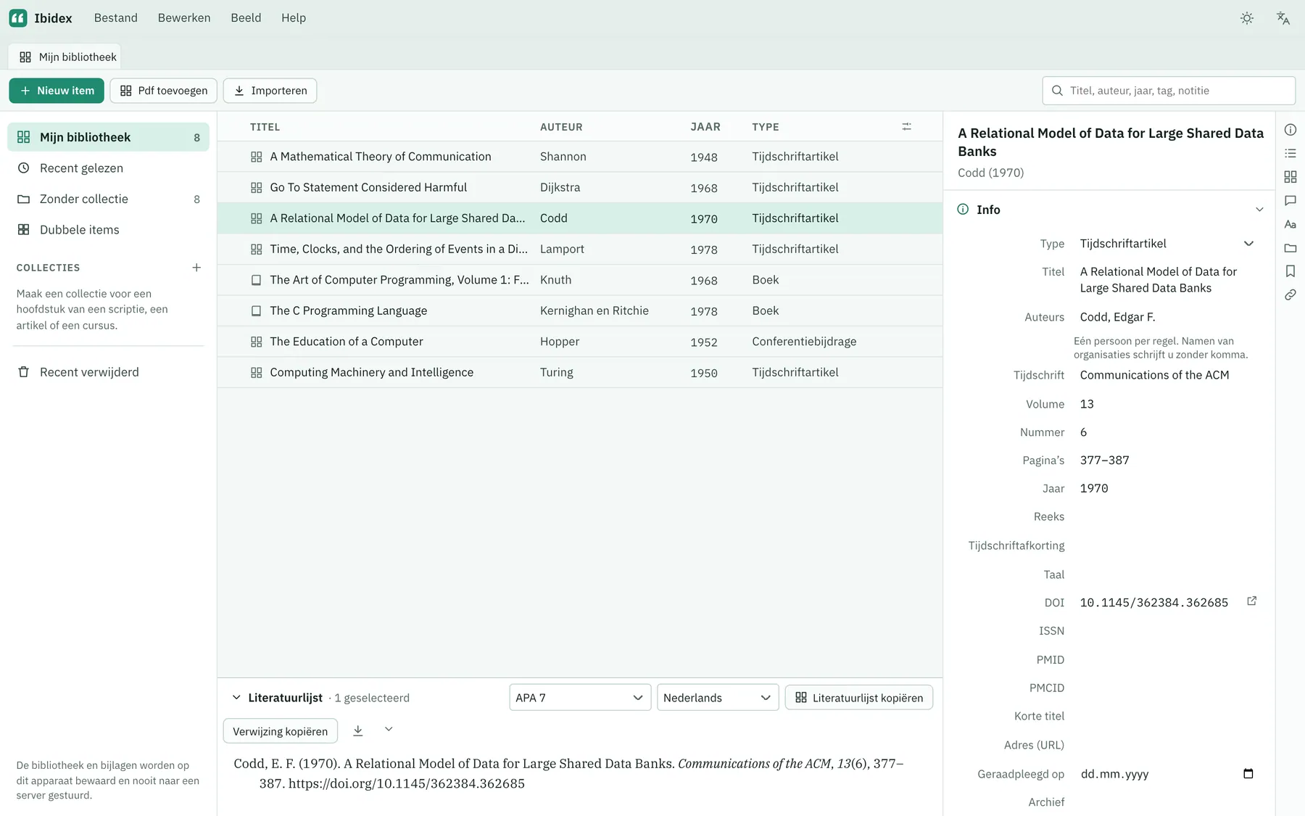The width and height of the screenshot is (1305, 816).
Task: Open DOI in external link icon
Action: (x=1251, y=601)
